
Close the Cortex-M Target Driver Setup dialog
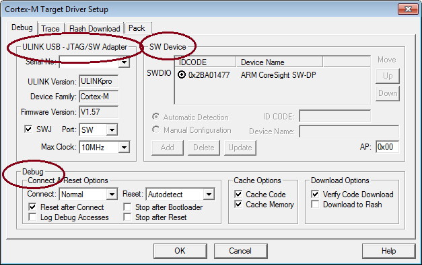coord(408,9)
